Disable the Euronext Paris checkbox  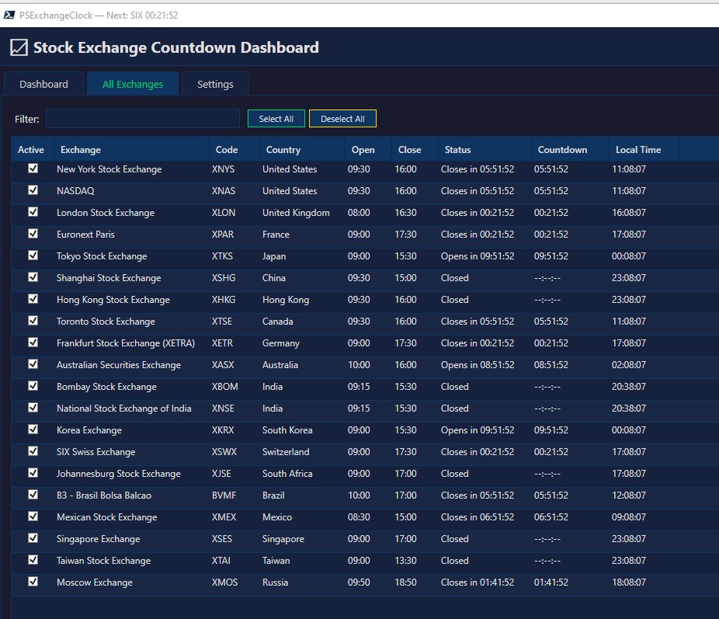[x=33, y=233]
